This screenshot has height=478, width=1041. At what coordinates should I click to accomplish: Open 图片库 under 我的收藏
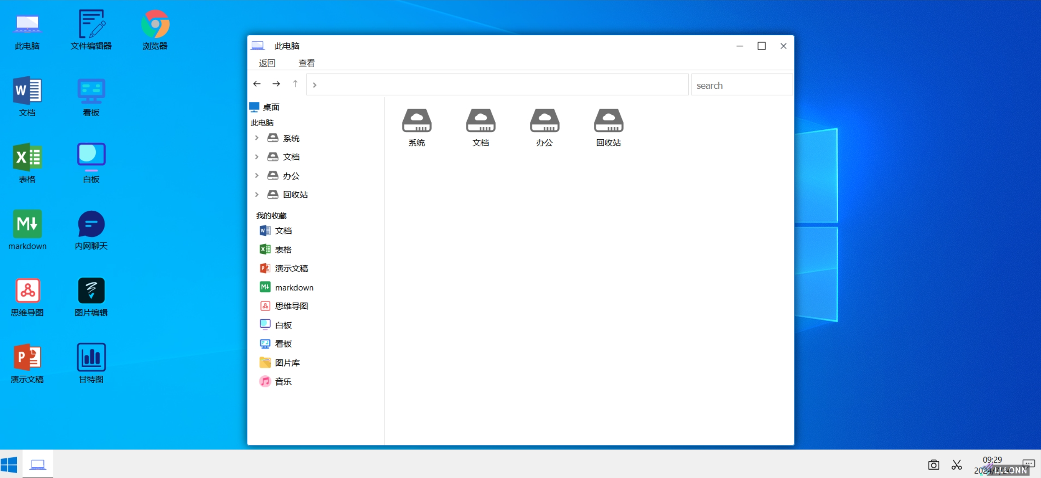[280, 363]
